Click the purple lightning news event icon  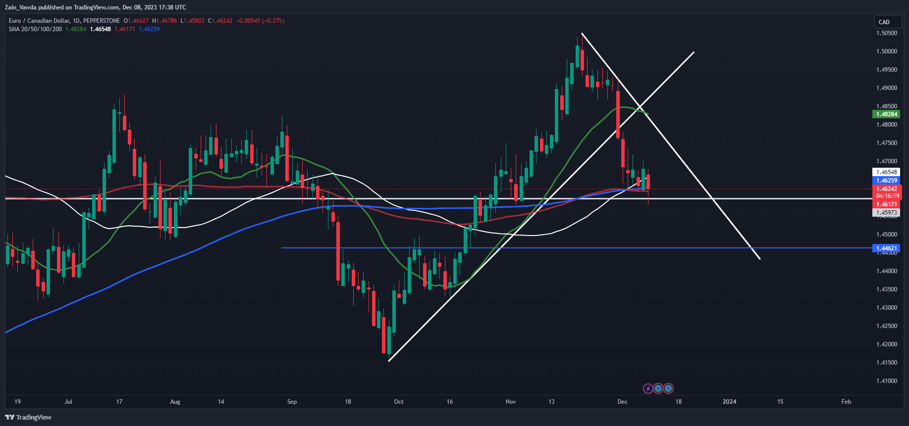pos(648,388)
